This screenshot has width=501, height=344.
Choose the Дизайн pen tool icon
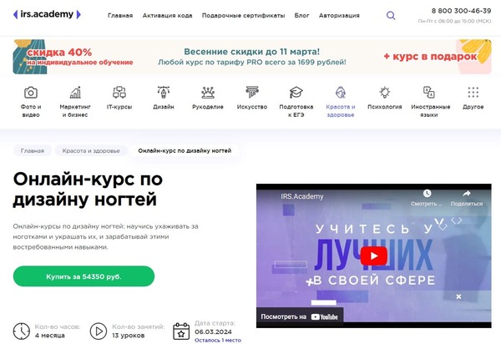tap(164, 93)
